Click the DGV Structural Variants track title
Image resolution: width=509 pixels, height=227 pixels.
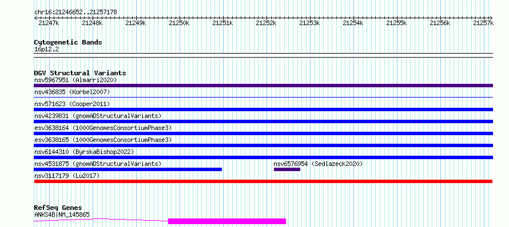(80, 73)
